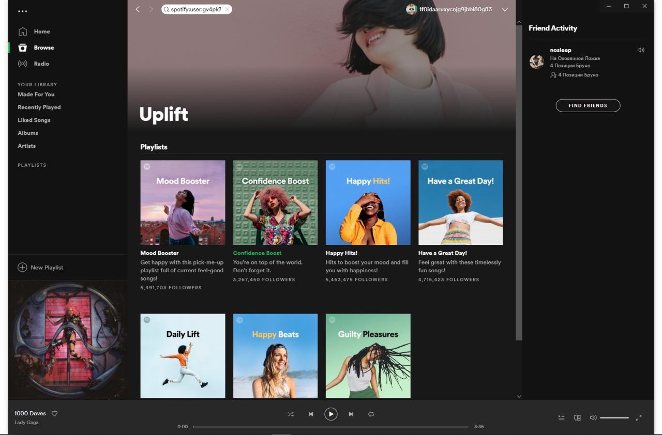Toggle shuffle playback
The height and width of the screenshot is (435, 662).
[291, 414]
